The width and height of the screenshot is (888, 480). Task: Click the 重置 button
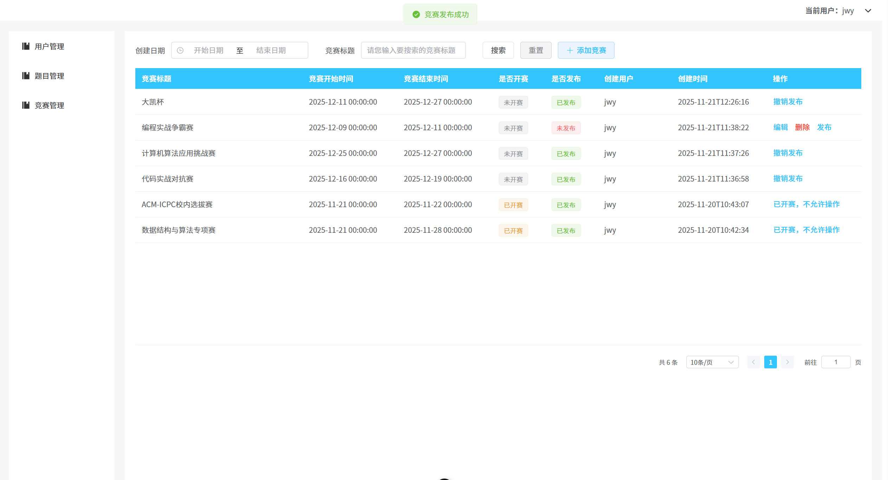(536, 51)
